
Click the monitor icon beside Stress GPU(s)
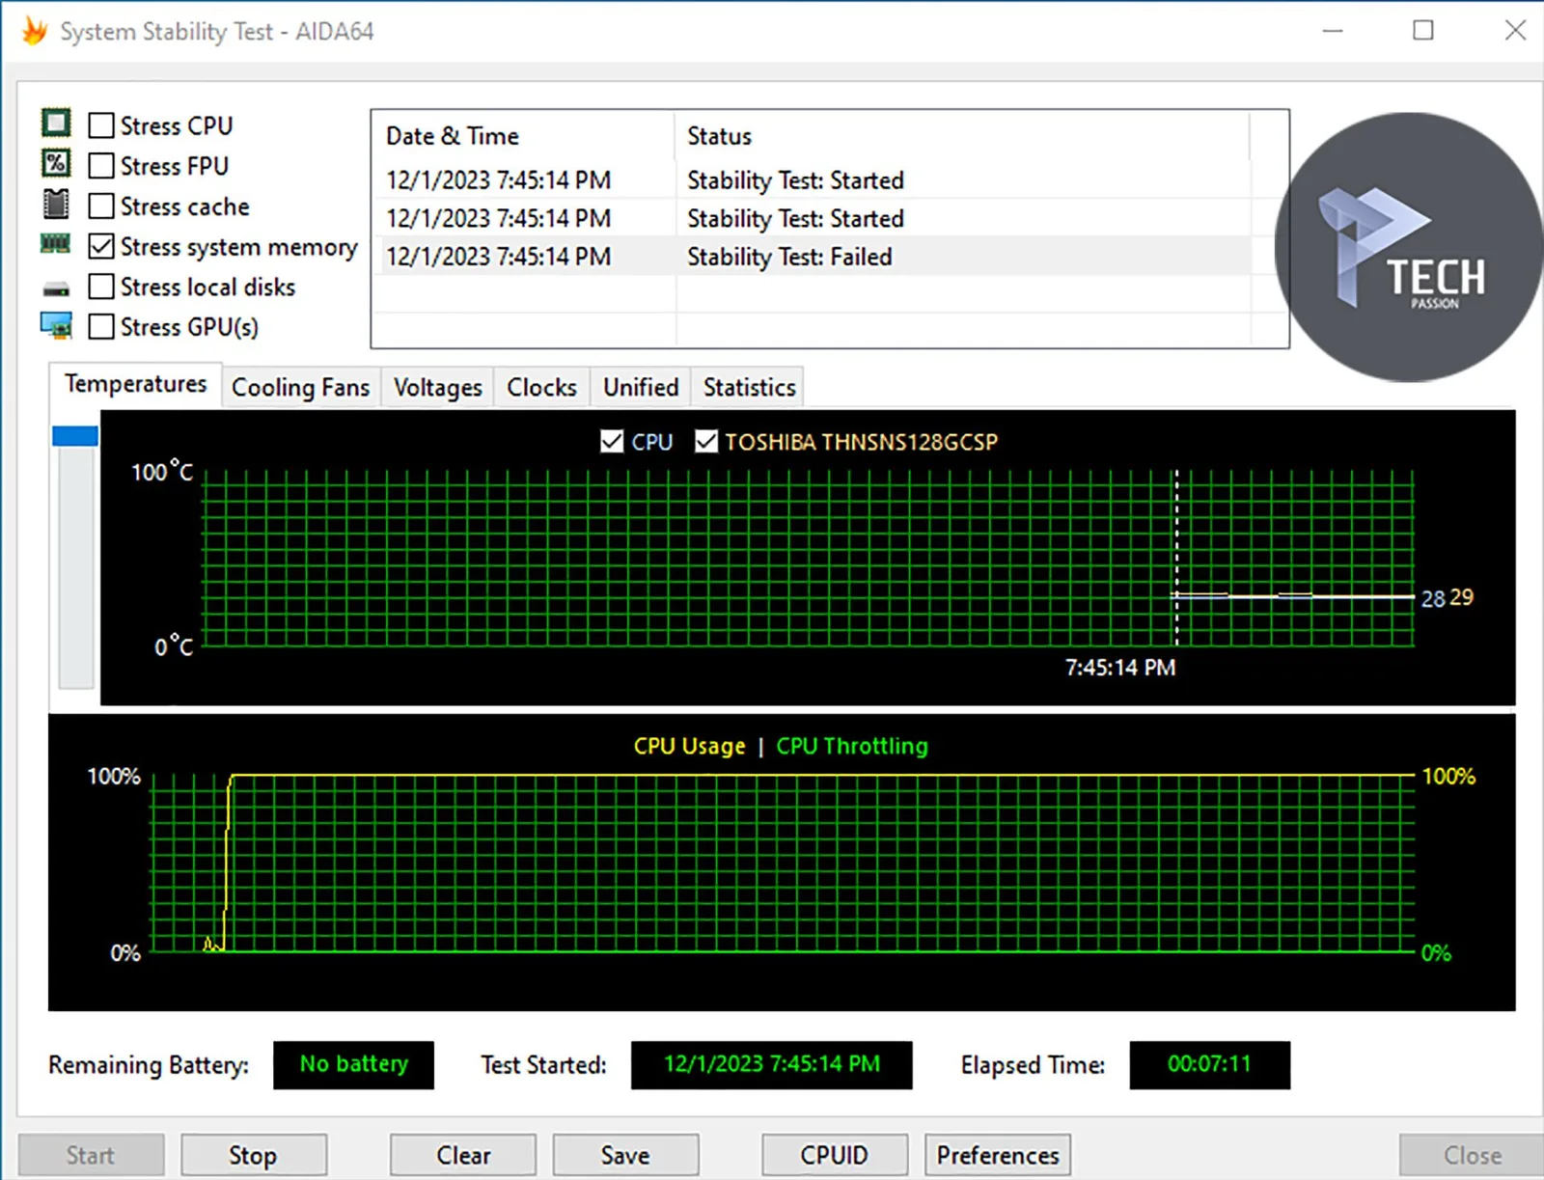(x=56, y=326)
